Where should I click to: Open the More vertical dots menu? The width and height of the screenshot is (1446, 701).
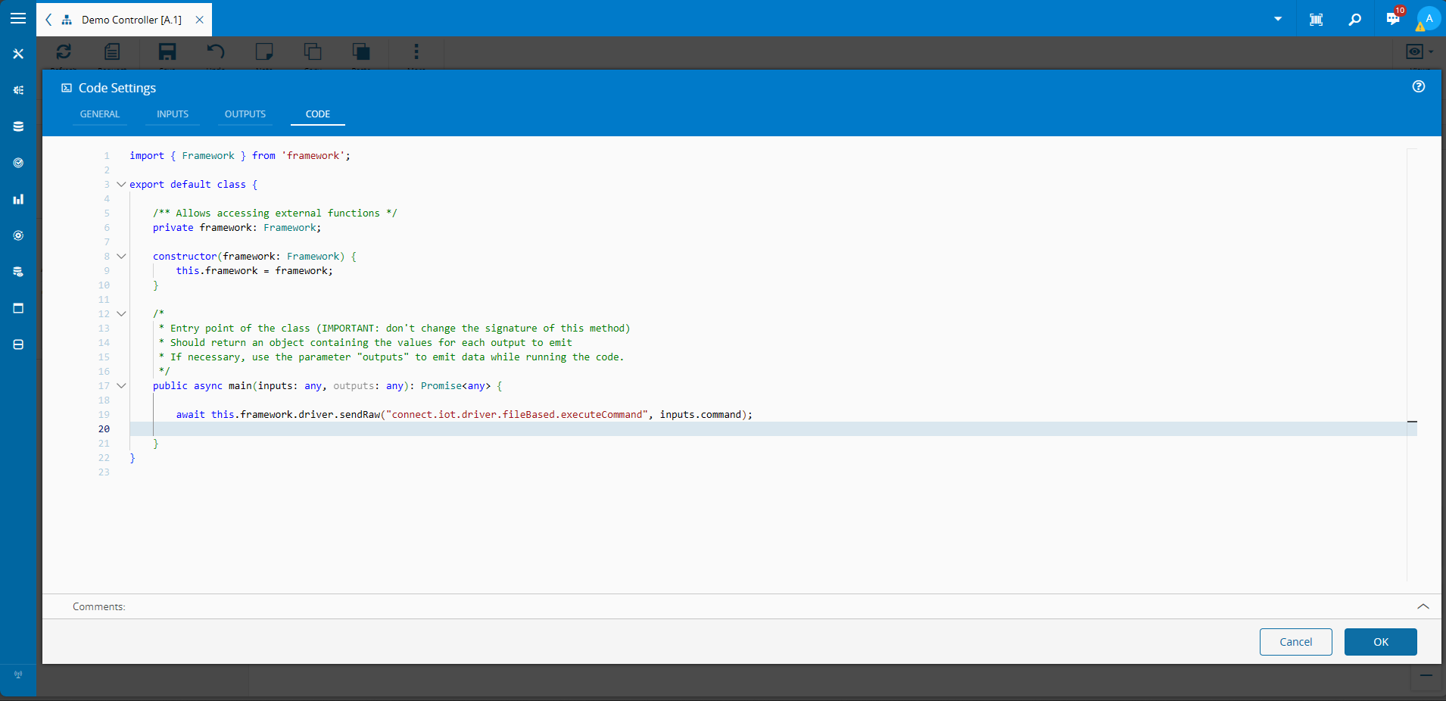pos(416,51)
